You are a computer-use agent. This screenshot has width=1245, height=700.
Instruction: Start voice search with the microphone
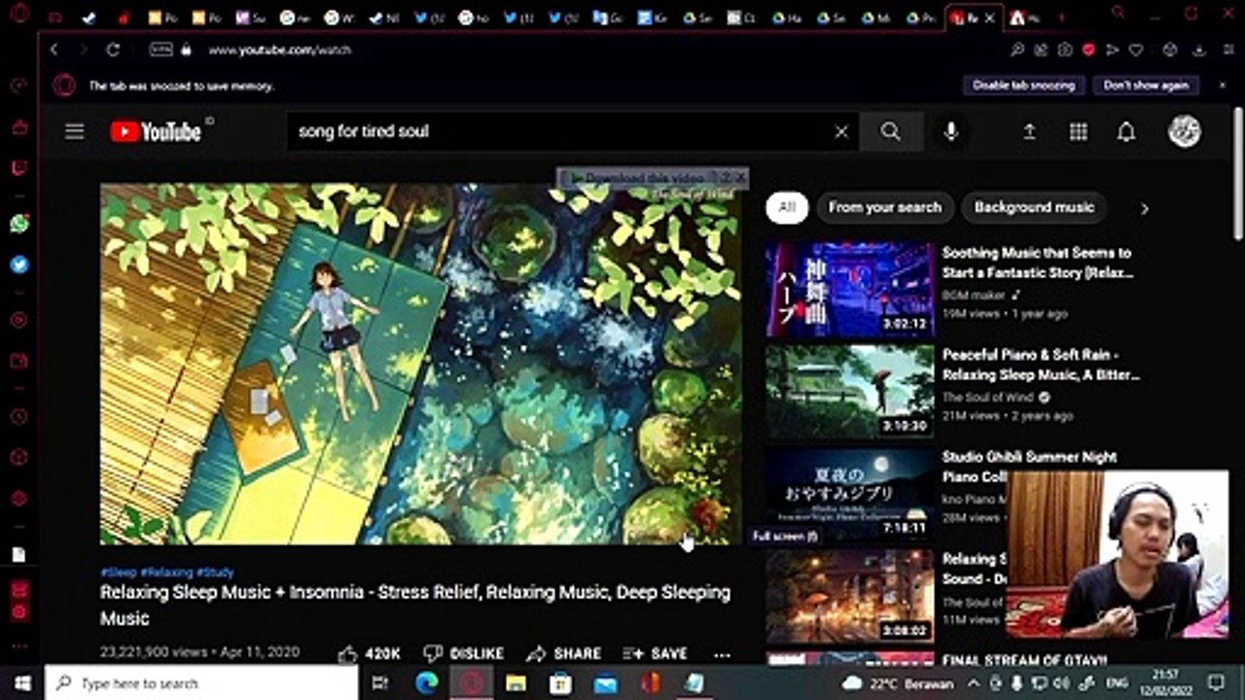951,131
